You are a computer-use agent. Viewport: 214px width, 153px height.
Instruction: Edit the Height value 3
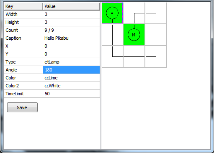72,22
